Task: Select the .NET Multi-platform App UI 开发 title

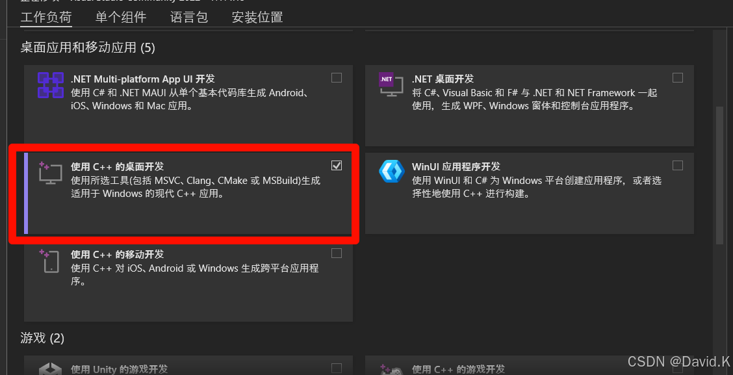Action: pyautogui.click(x=142, y=79)
